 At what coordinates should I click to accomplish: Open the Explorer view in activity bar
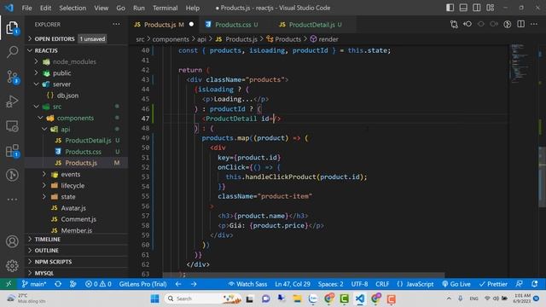pos(12,27)
